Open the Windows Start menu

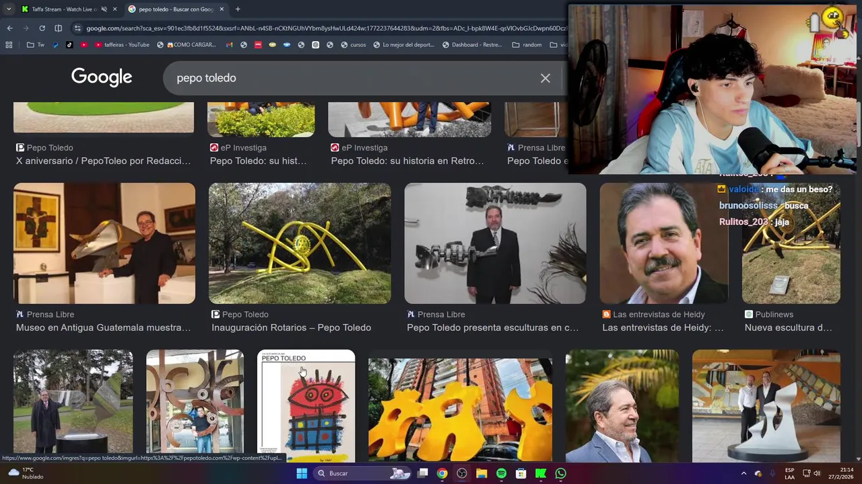click(302, 473)
